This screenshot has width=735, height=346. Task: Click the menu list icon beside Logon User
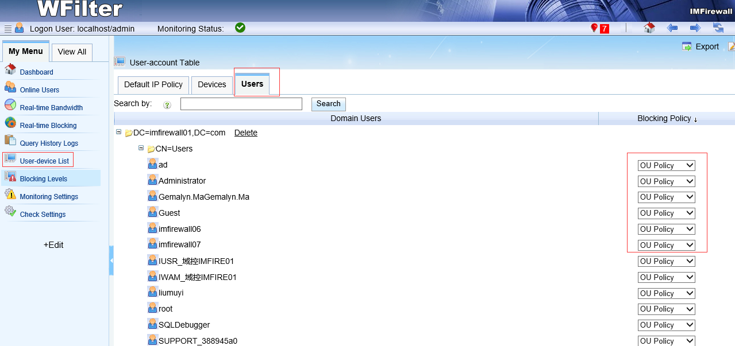(8, 29)
